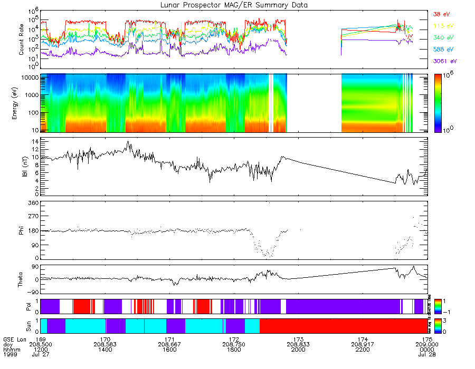Click the 'Count Rate' axis label
The image size is (475, 369).
click(x=21, y=40)
